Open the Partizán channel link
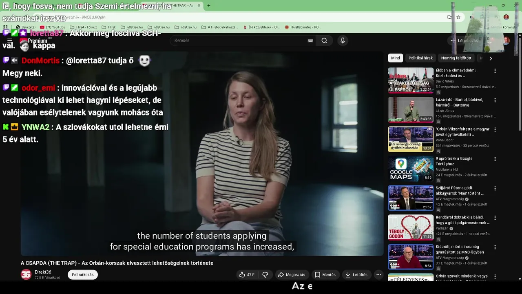Screen dimensions: 522x294 point(443,228)
